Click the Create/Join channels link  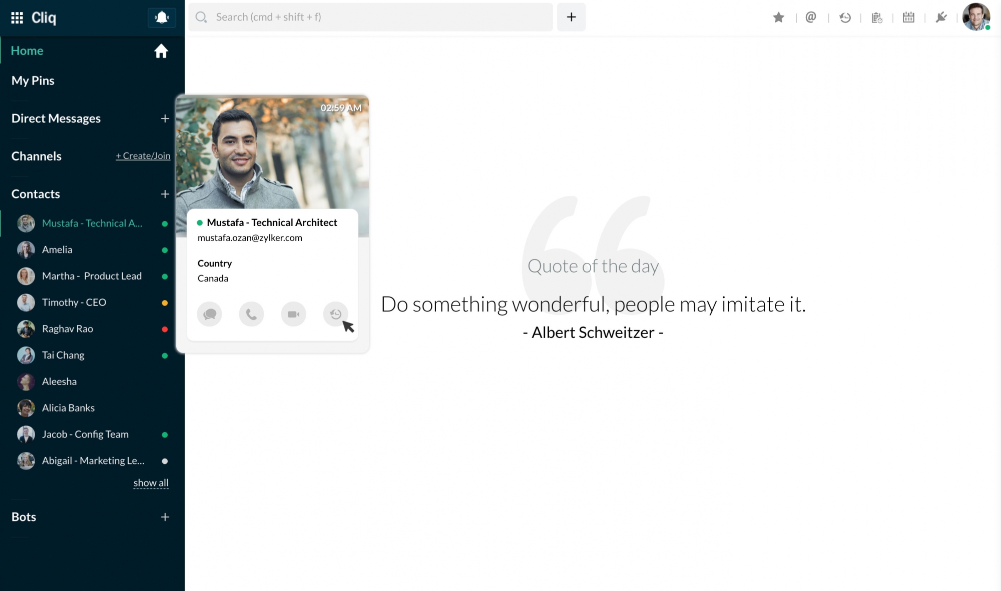[x=143, y=156]
